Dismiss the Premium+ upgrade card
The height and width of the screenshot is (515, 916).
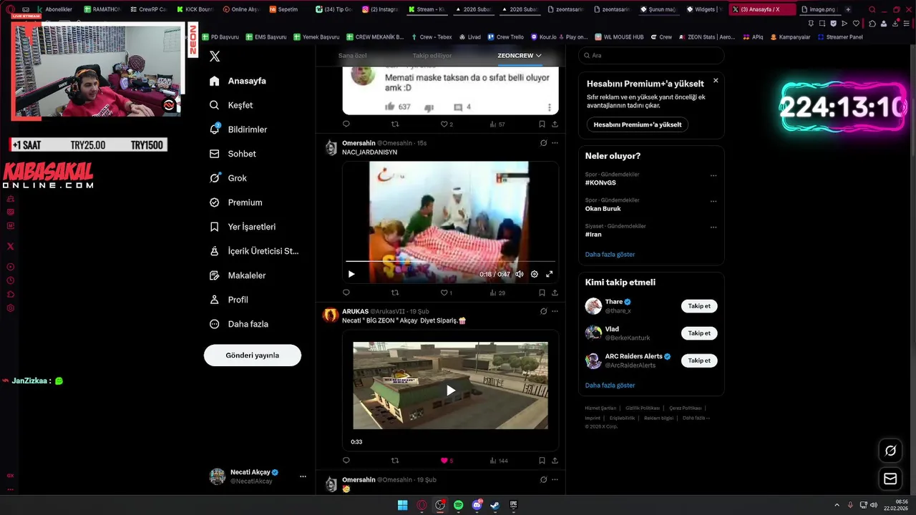pyautogui.click(x=716, y=81)
